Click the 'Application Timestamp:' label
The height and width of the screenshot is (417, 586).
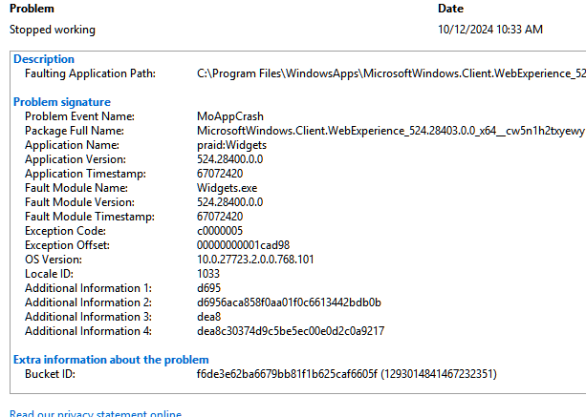pyautogui.click(x=85, y=174)
